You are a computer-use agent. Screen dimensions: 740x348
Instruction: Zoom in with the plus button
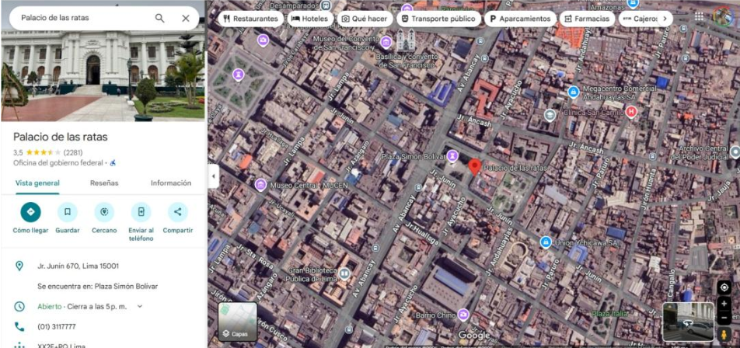tap(724, 304)
